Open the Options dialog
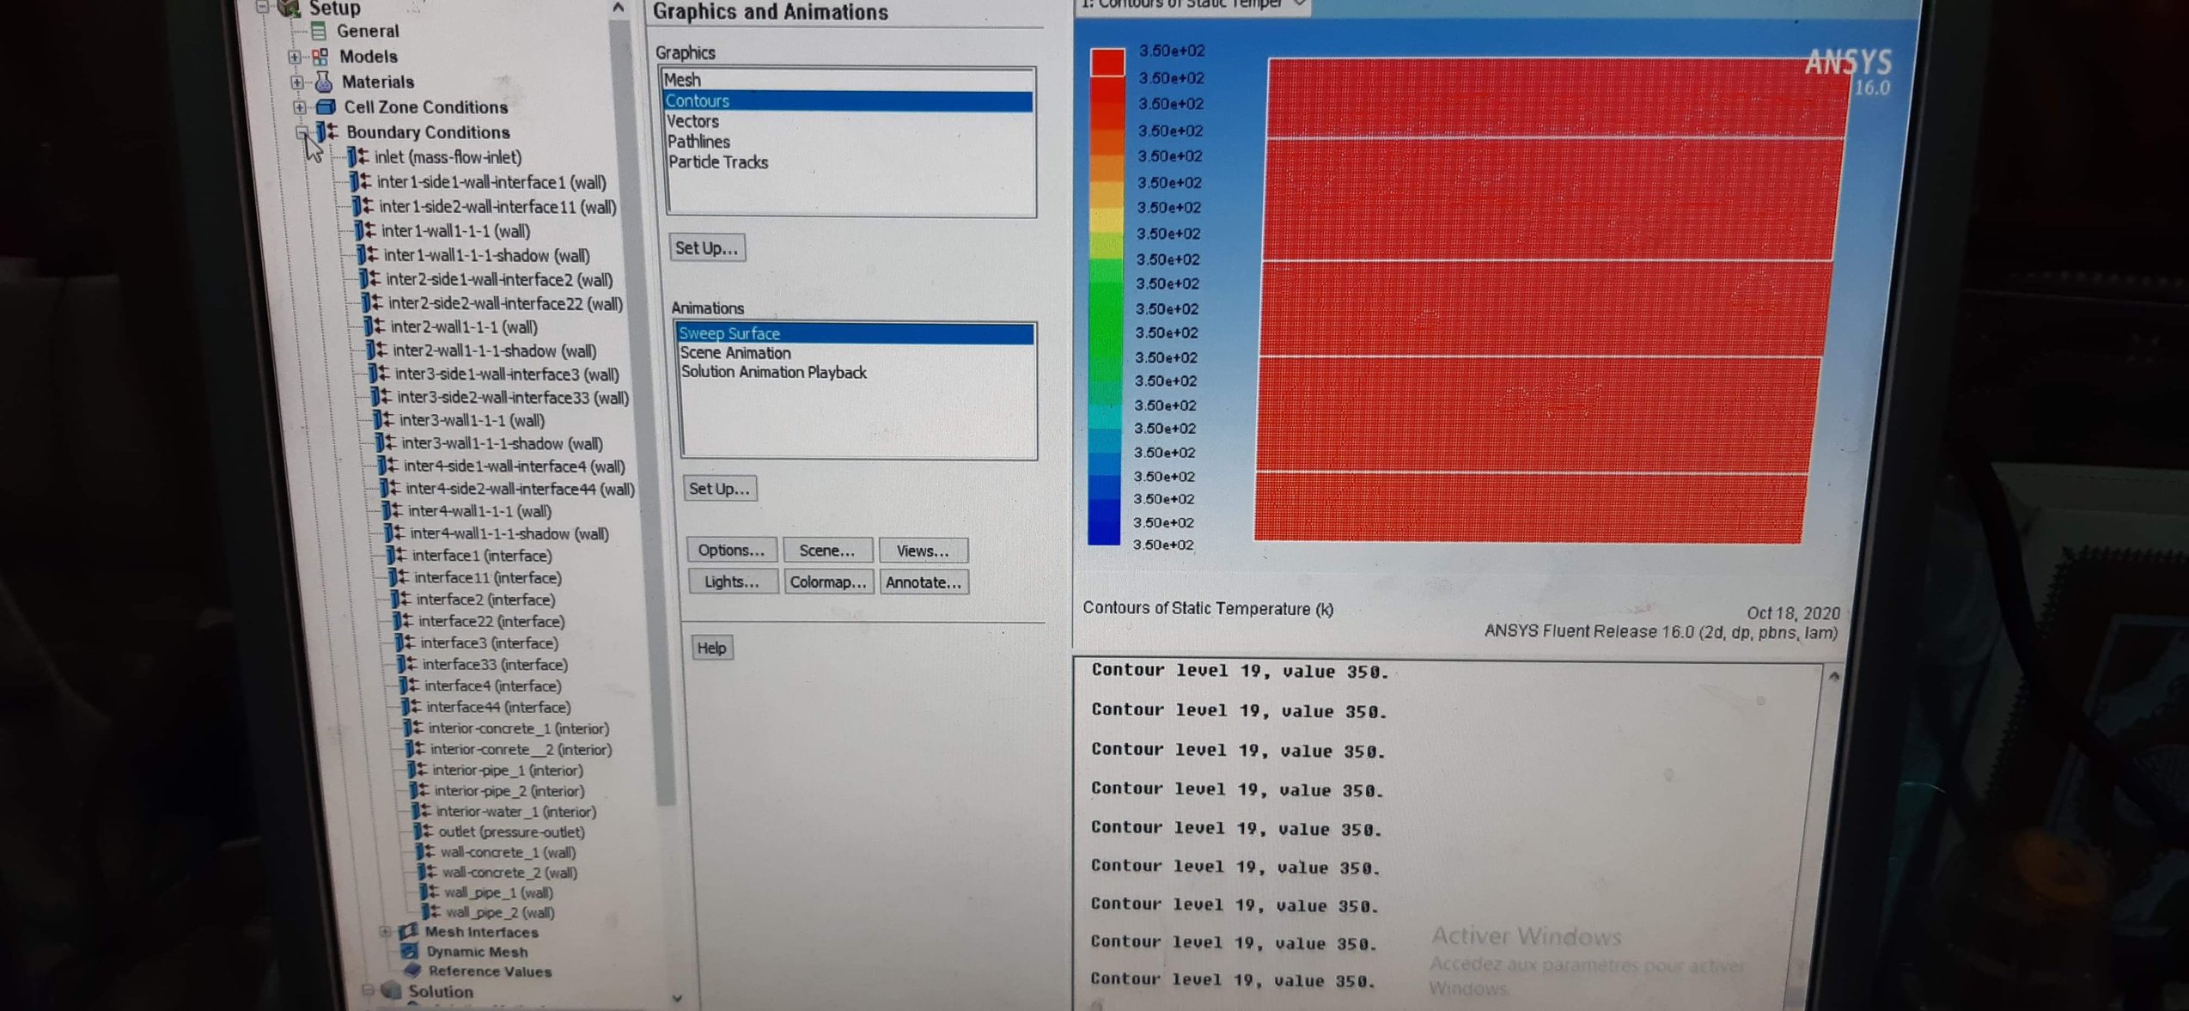Viewport: 2189px width, 1011px height. click(x=731, y=551)
